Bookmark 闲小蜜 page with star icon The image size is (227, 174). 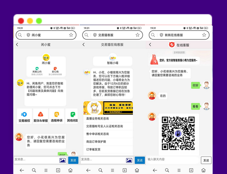[x=71, y=35]
